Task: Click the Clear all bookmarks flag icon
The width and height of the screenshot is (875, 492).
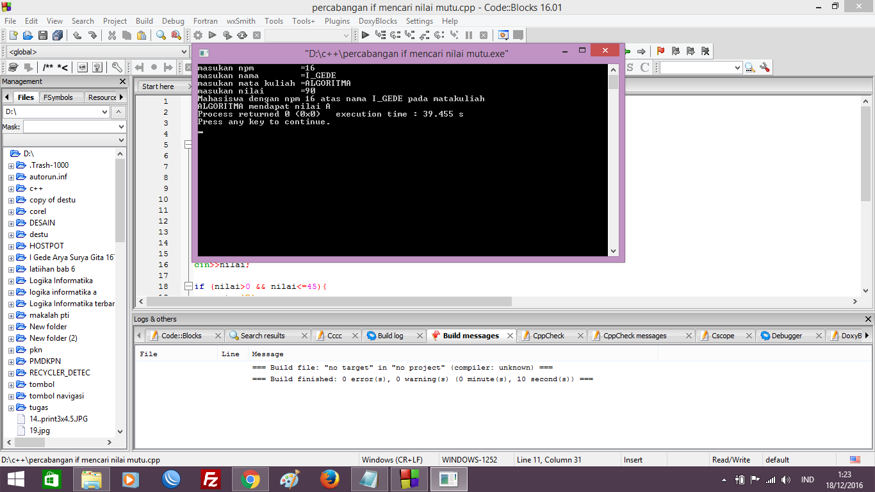Action: pyautogui.click(x=705, y=51)
